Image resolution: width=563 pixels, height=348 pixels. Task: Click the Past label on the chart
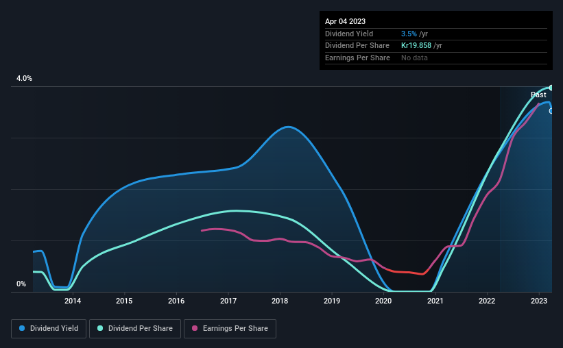[x=538, y=95]
